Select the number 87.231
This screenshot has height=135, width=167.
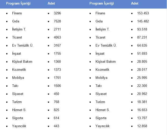142,37
